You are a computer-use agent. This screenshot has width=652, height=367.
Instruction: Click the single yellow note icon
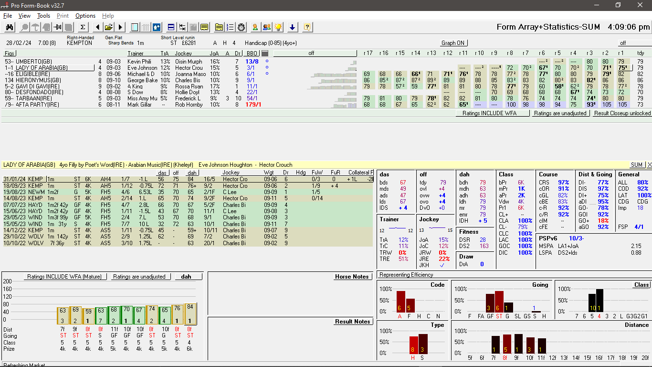click(x=204, y=27)
